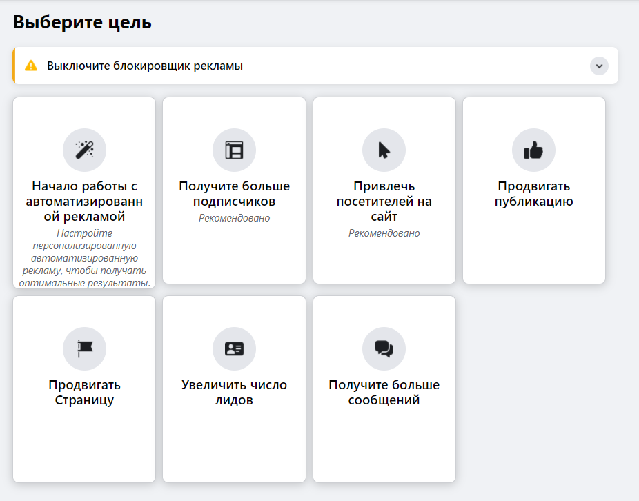The height and width of the screenshot is (501, 639).
Task: Click the mouse cursor icon for site visitors
Action: pos(384,150)
